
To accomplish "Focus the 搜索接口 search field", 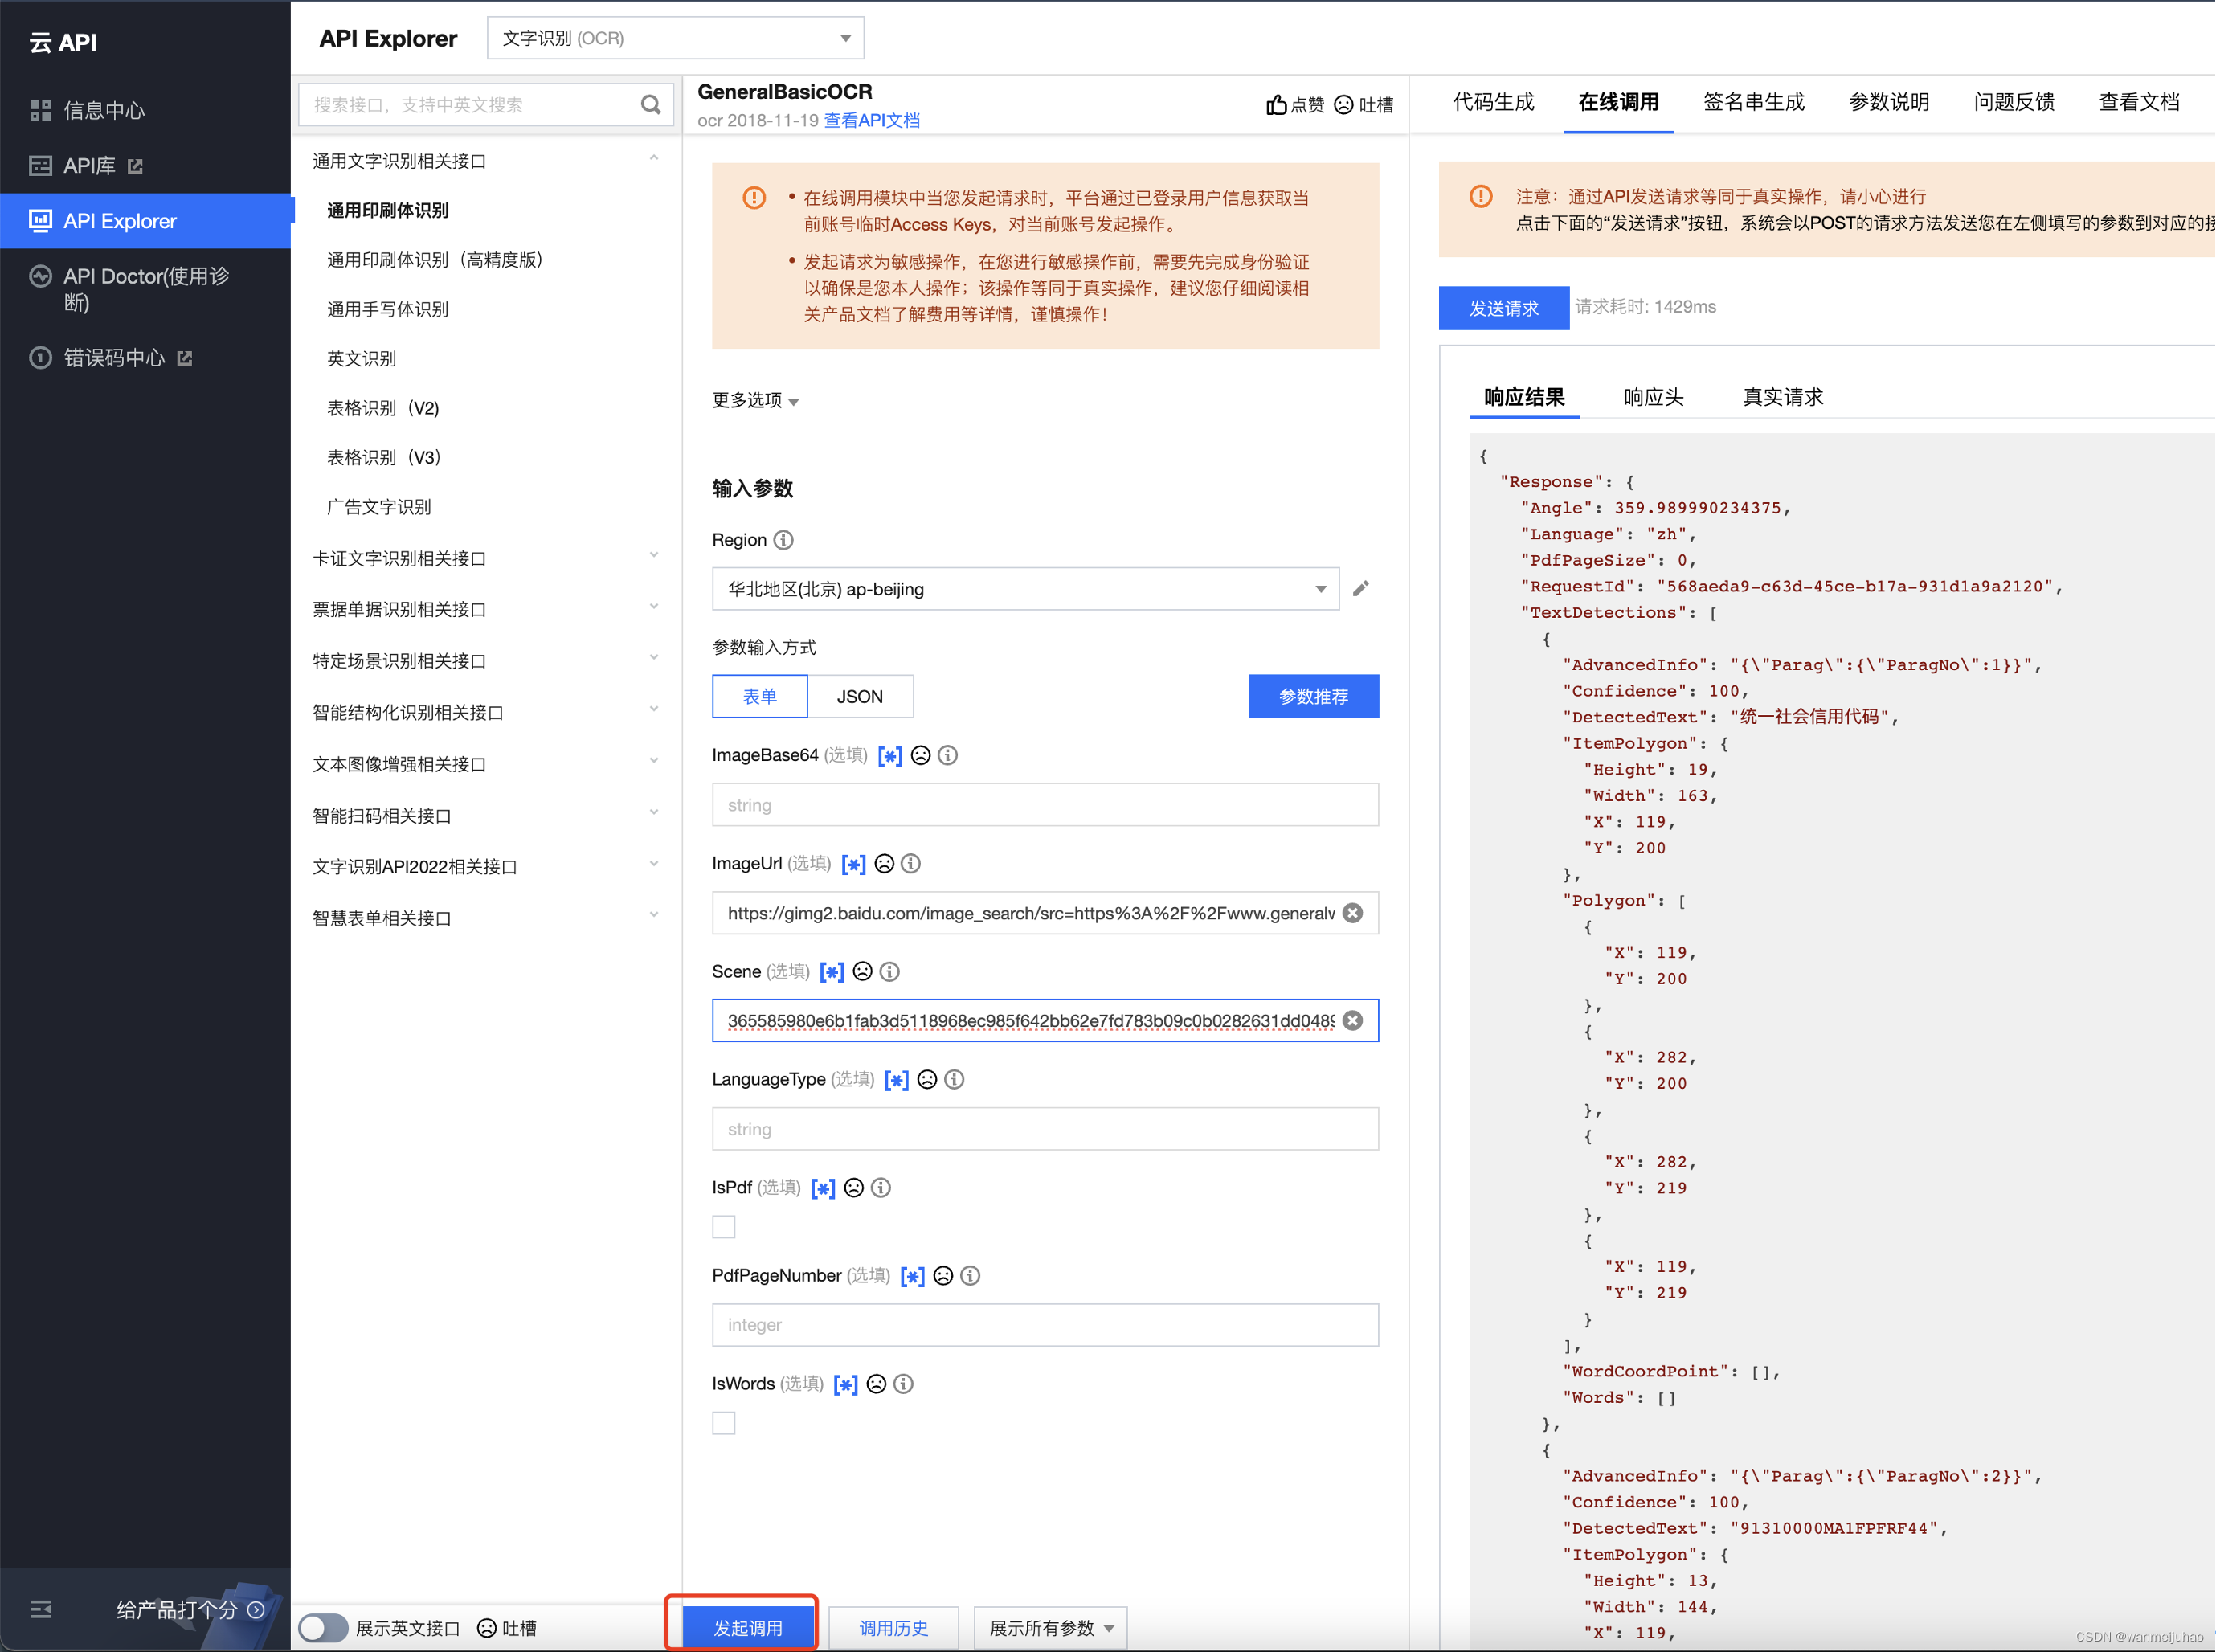I will point(485,105).
